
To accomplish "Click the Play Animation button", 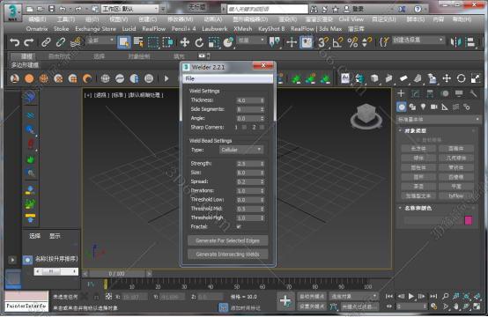I will pyautogui.click(x=411, y=296).
